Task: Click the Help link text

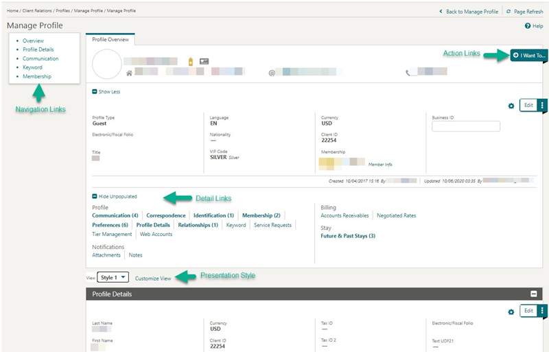Action: point(538,26)
